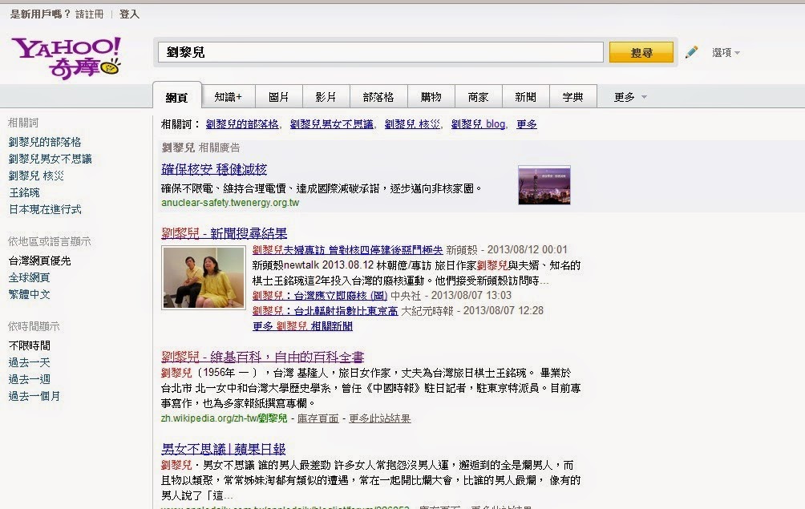The height and width of the screenshot is (509, 805).
Task: Click 更多此站結果 under Wikipedia result
Action: point(380,418)
